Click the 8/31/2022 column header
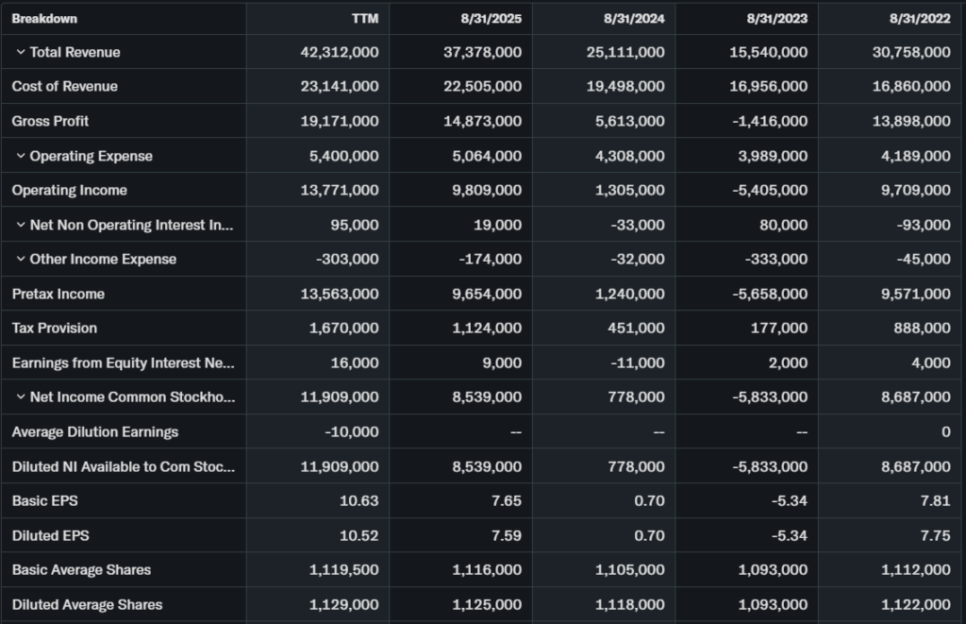This screenshot has width=966, height=624. click(921, 18)
